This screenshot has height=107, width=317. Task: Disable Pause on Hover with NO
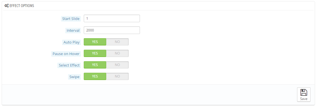(117, 53)
